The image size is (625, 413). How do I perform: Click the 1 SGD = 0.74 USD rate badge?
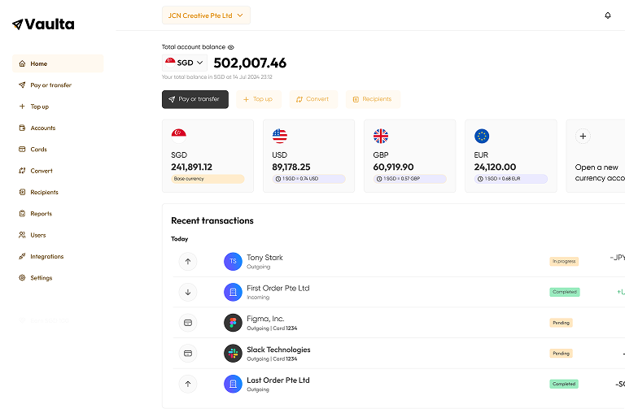(308, 179)
